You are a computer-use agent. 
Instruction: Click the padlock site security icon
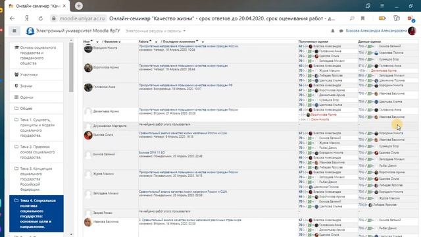point(54,18)
